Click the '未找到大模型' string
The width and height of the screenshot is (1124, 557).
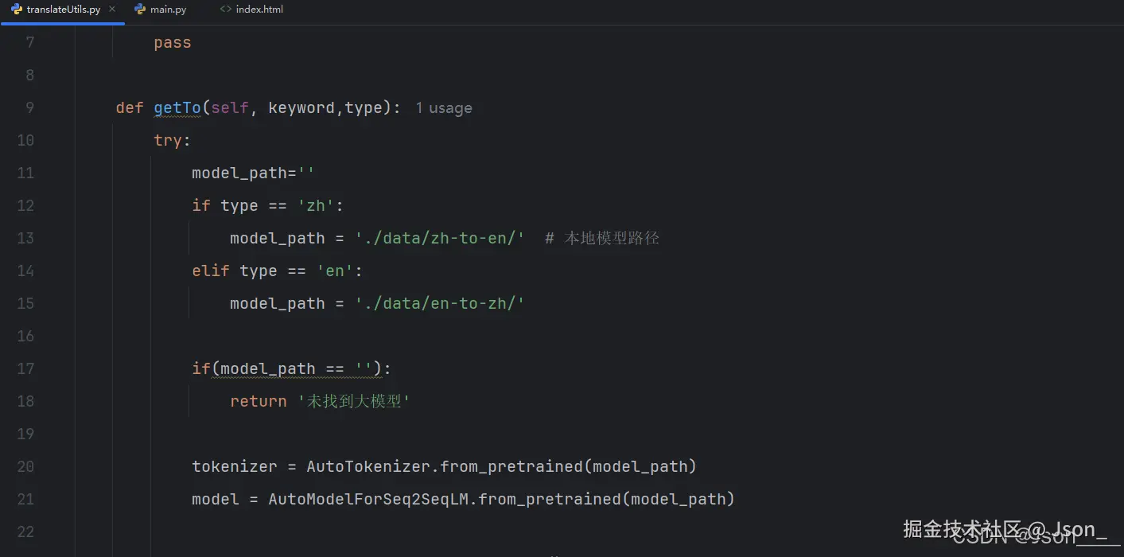354,401
